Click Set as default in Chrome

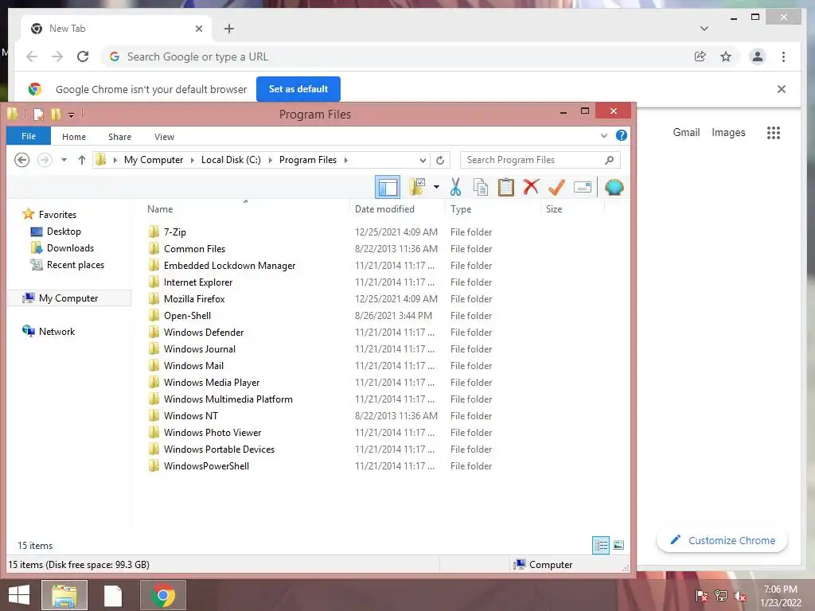pyautogui.click(x=298, y=89)
